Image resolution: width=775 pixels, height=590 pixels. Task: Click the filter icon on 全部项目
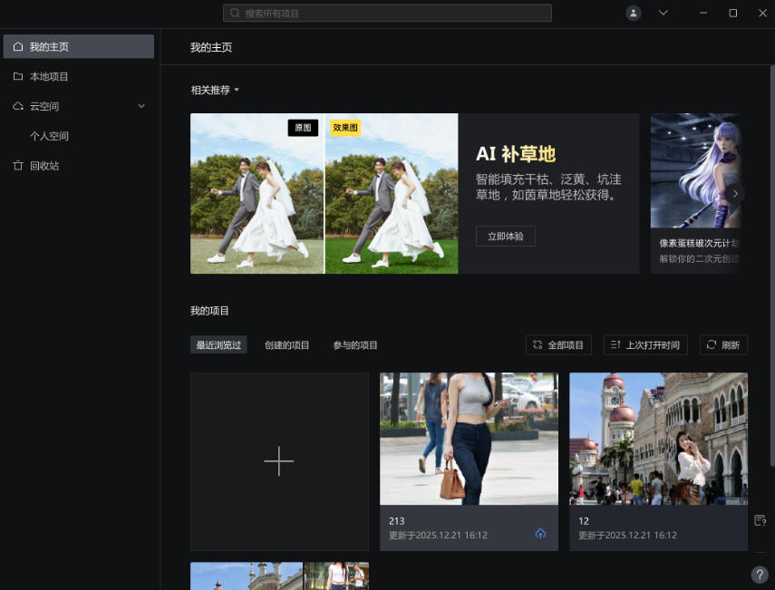pos(536,344)
